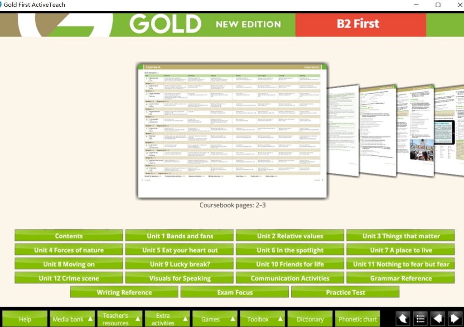The height and width of the screenshot is (327, 464).
Task: Click the previous page arrow icon
Action: pos(438,319)
